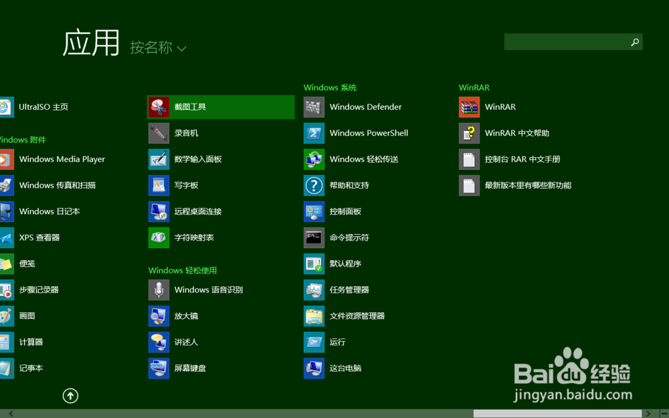The image size is (669, 418).
Task: Open 记事本 Notepad entry
Action: pos(21,368)
